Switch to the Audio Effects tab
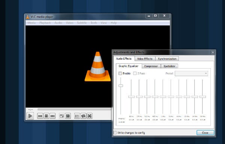The image size is (225, 144). (x=124, y=58)
